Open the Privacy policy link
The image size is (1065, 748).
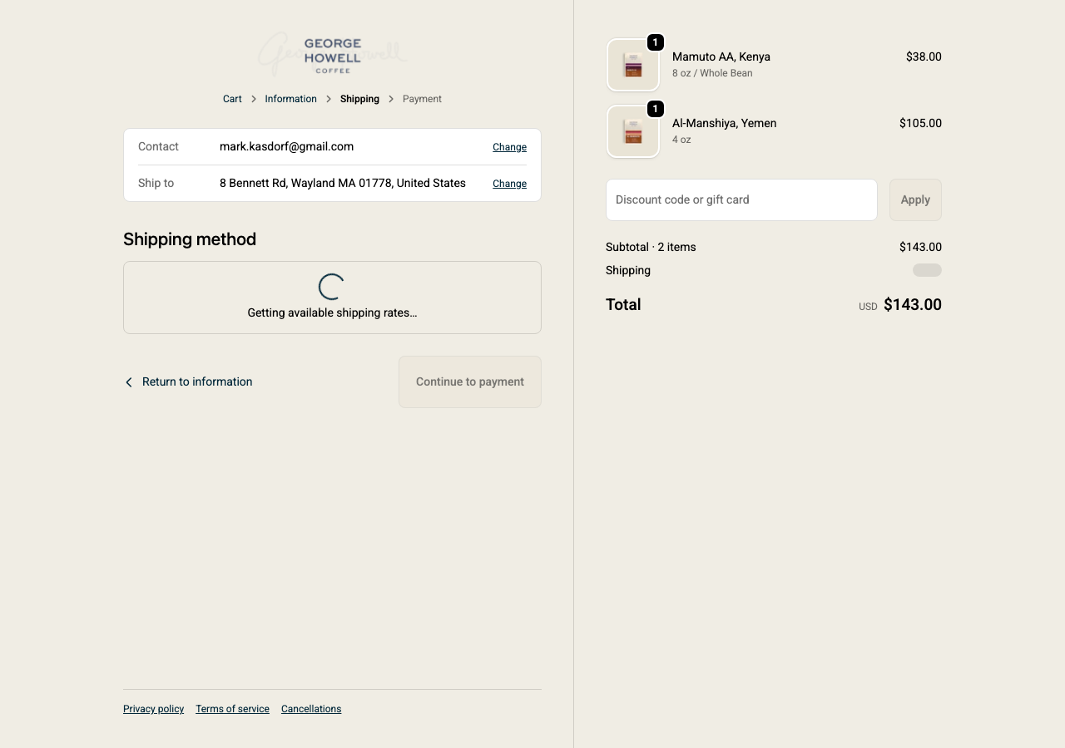pos(153,709)
